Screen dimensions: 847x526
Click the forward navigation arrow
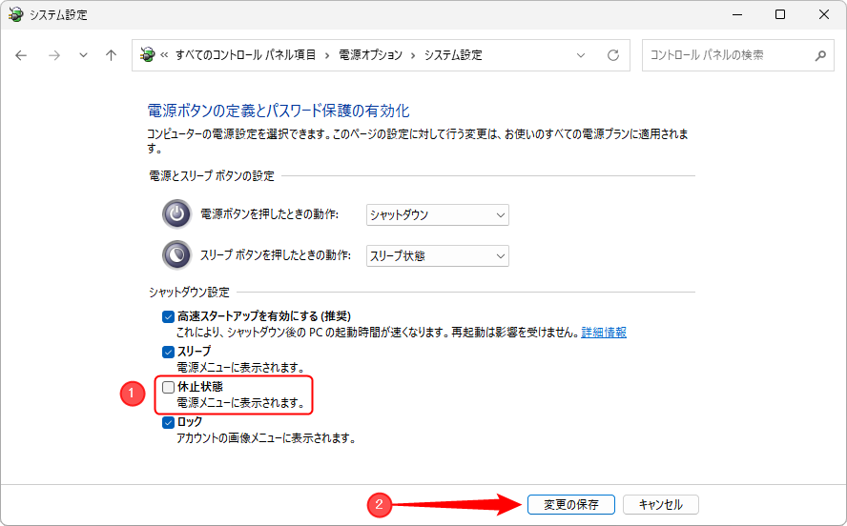coord(54,55)
